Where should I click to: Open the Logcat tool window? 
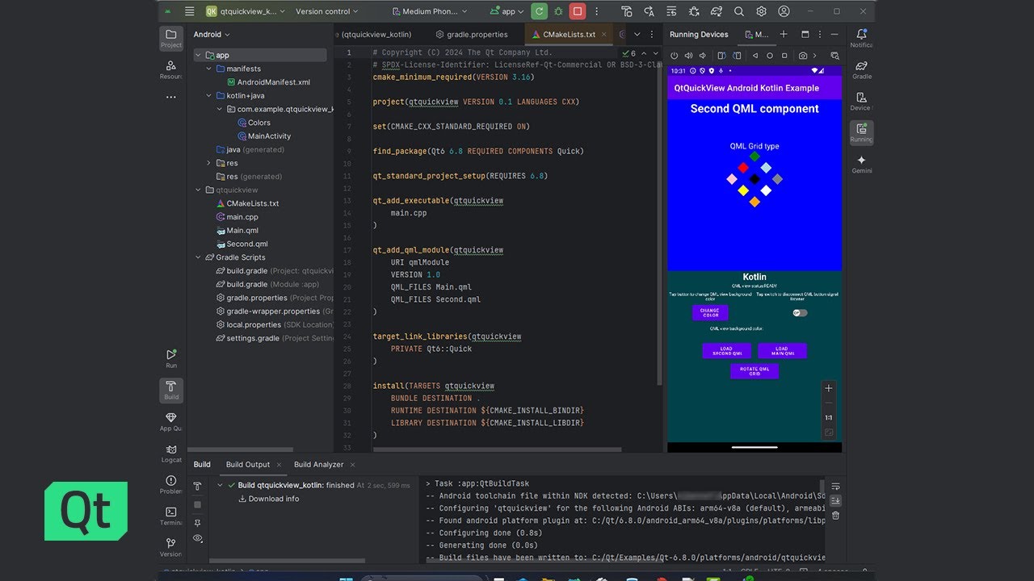point(170,454)
